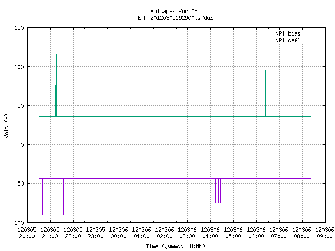
Task: Click the 'NPI defl' legend label
Action: (288, 40)
